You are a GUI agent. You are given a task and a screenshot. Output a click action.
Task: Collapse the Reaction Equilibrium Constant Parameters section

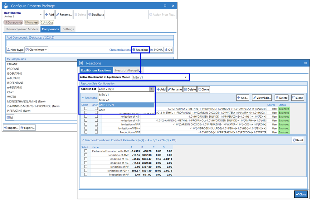click(x=83, y=140)
